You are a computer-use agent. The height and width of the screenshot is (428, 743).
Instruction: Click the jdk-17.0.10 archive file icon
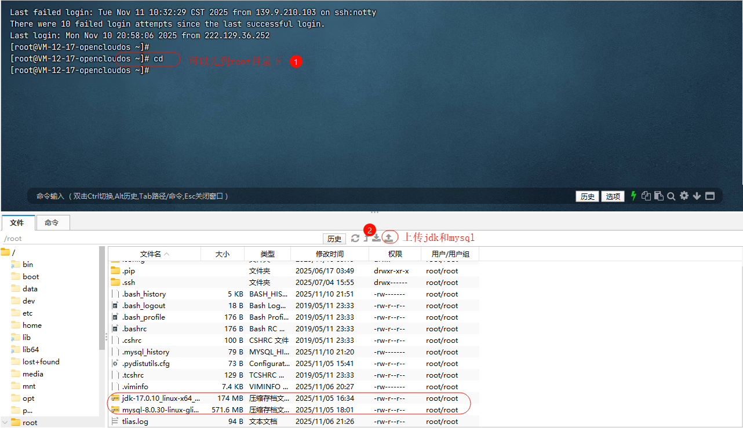(115, 398)
